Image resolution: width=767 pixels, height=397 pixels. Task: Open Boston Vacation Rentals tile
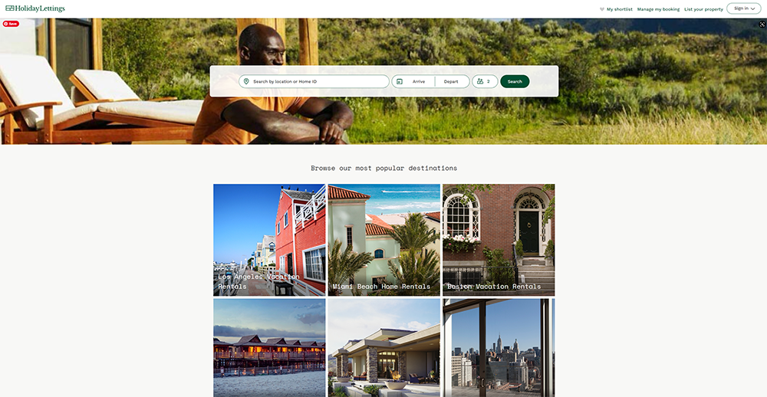tap(499, 240)
